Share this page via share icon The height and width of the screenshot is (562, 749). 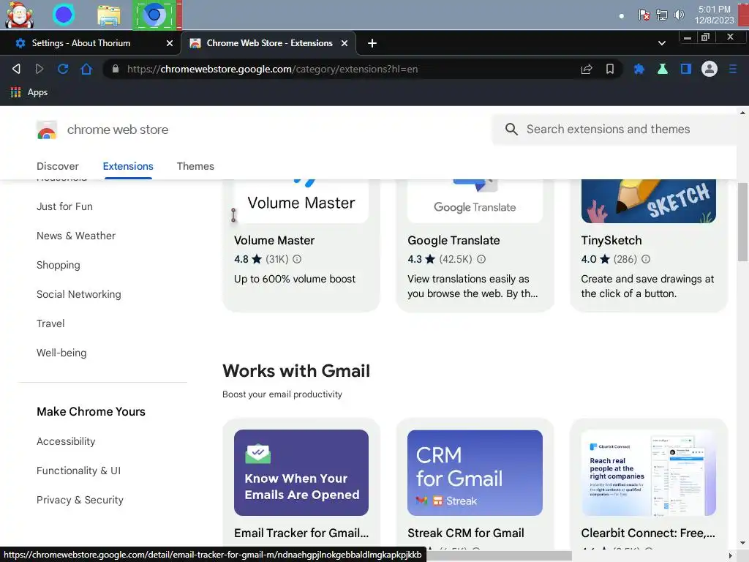587,69
